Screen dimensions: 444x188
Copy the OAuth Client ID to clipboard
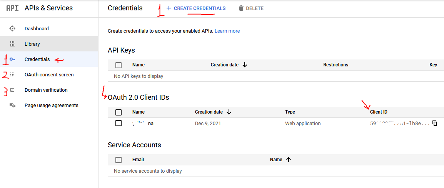[x=435, y=124]
